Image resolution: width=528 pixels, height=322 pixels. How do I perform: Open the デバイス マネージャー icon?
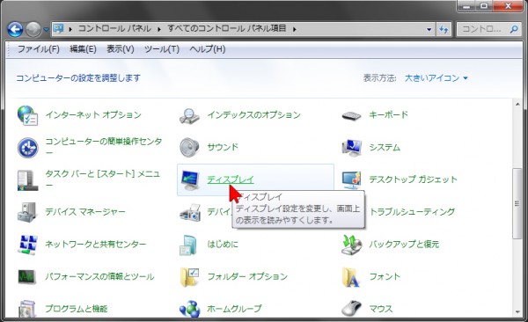(27, 213)
